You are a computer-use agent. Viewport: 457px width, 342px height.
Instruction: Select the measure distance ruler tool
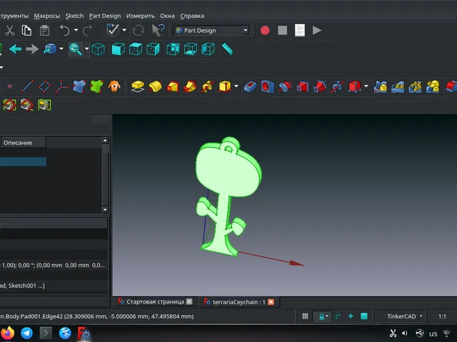(227, 49)
